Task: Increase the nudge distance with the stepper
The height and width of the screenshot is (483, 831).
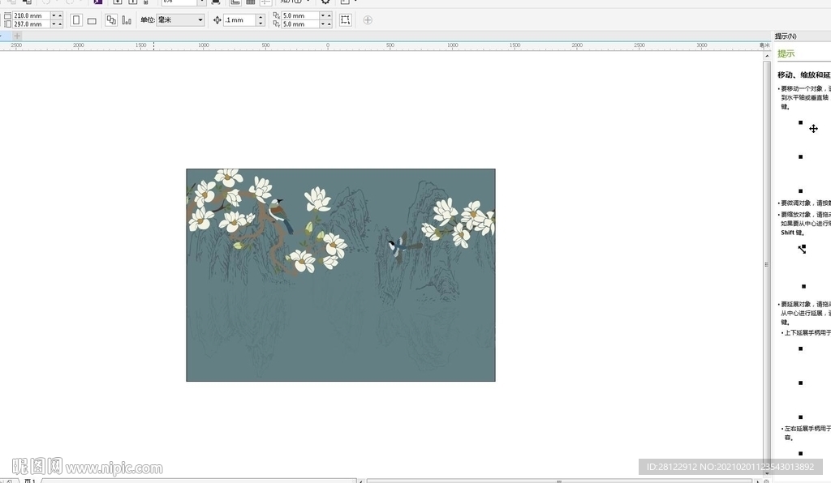Action: [x=260, y=17]
